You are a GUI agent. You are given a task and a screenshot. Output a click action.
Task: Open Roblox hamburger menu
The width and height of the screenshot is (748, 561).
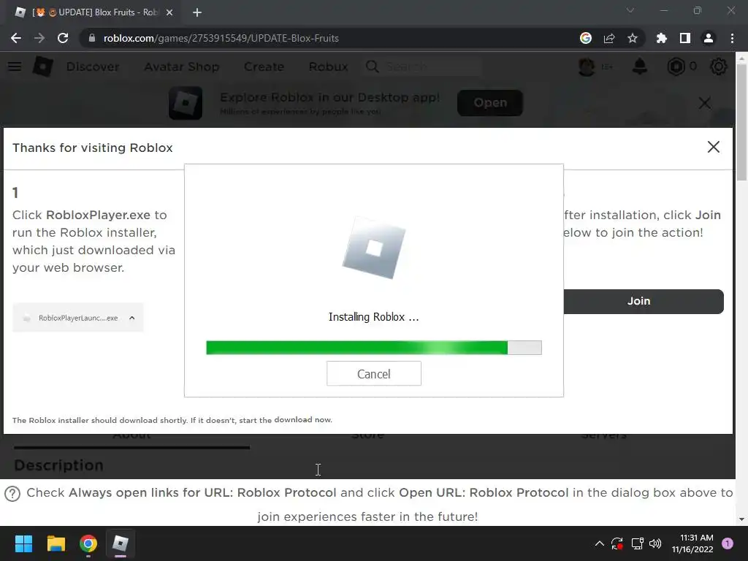[15, 66]
